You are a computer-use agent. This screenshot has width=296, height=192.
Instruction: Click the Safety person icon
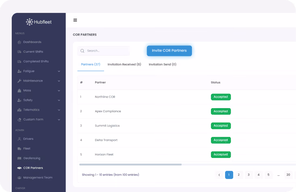(19, 100)
